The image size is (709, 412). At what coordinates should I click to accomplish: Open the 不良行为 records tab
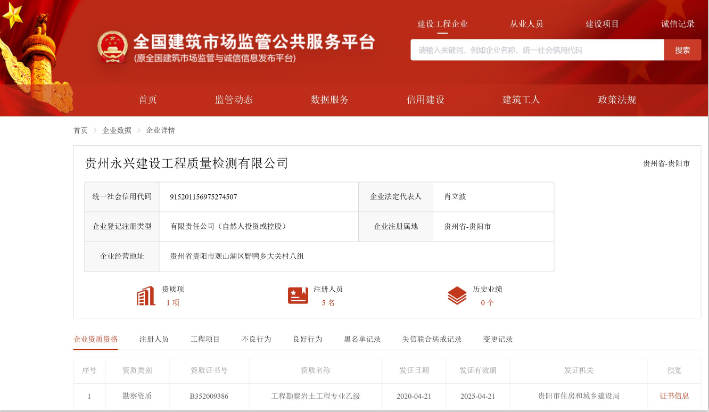tap(256, 339)
